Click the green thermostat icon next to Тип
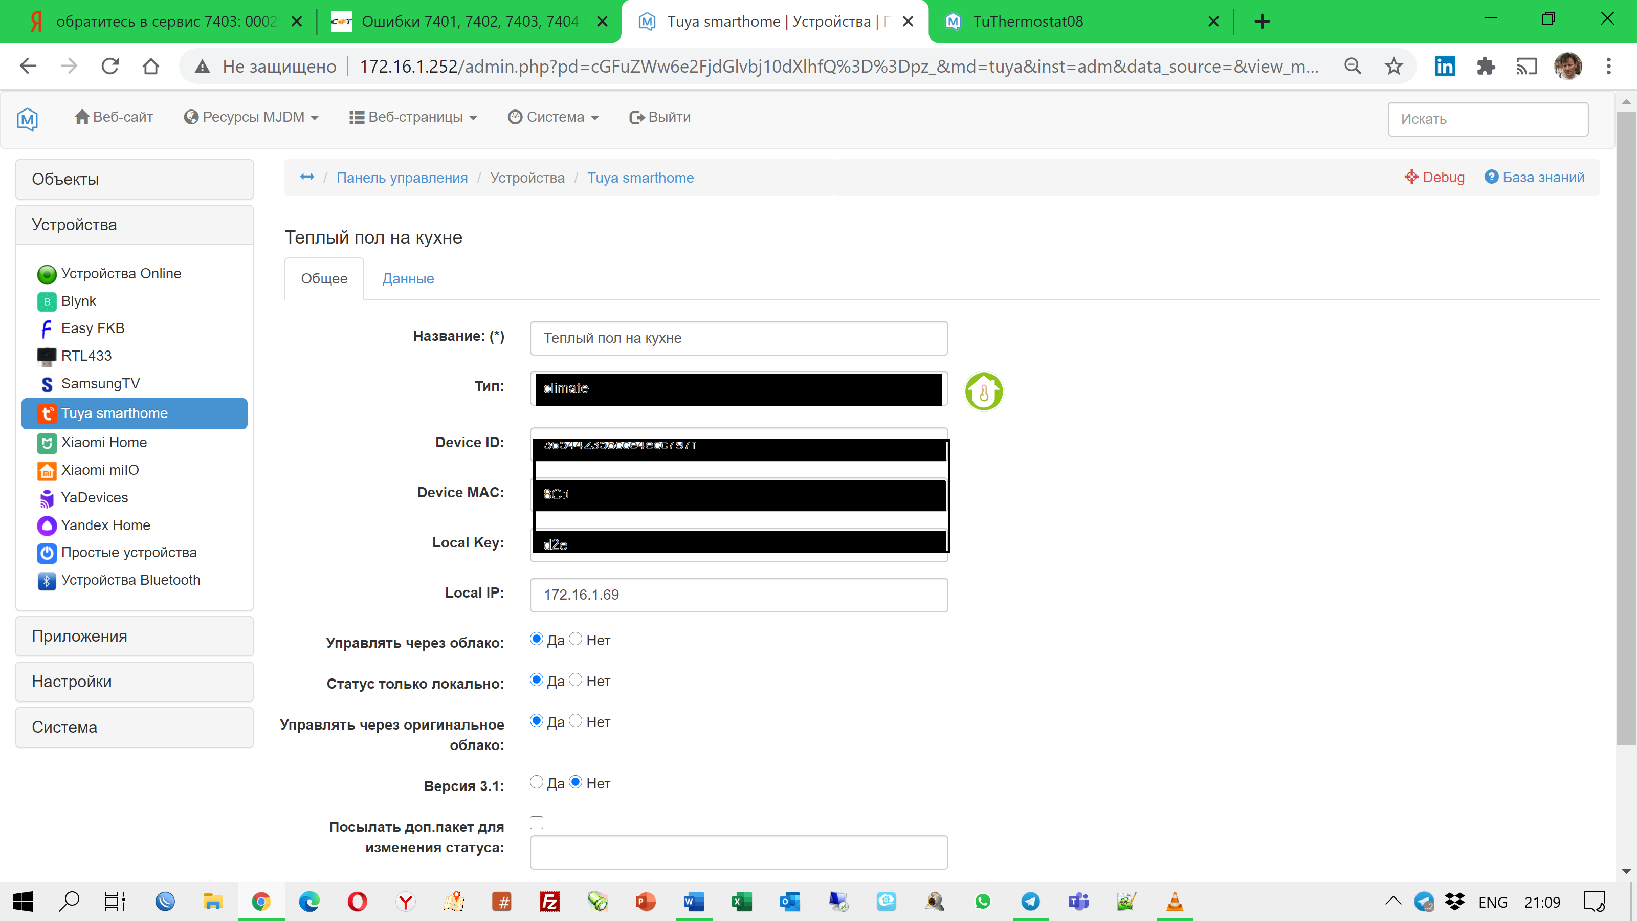The height and width of the screenshot is (921, 1637). click(x=984, y=392)
